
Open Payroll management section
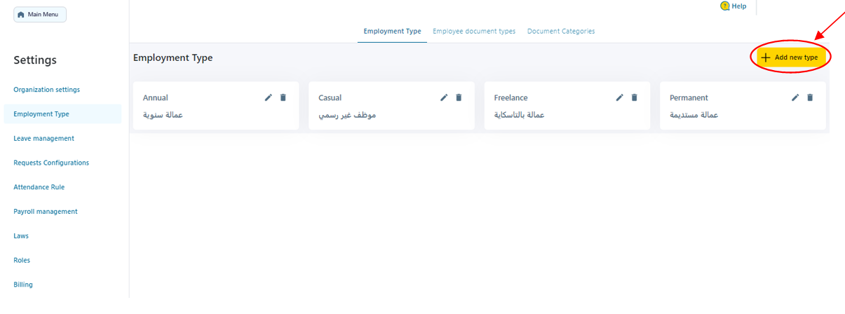[46, 212]
